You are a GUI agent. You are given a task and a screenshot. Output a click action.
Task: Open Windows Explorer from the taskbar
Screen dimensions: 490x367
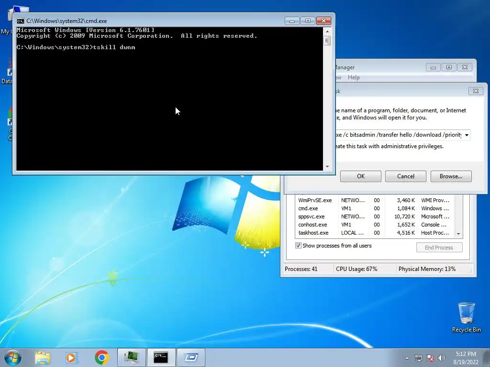click(43, 357)
